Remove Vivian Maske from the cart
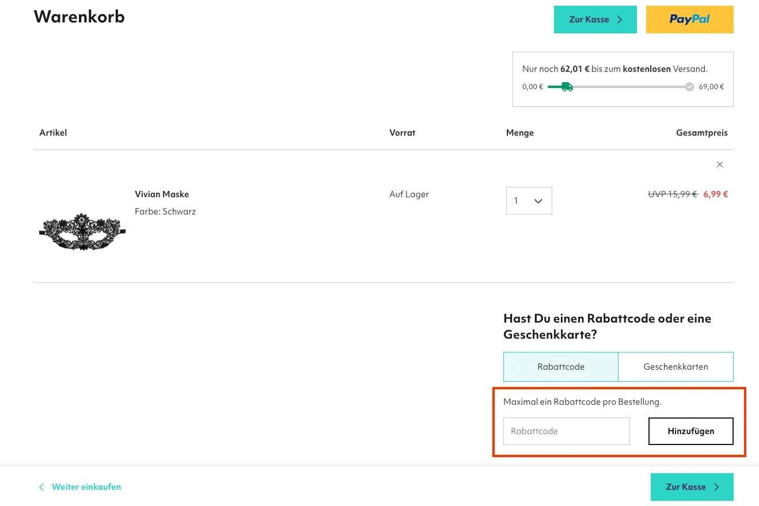 click(719, 164)
